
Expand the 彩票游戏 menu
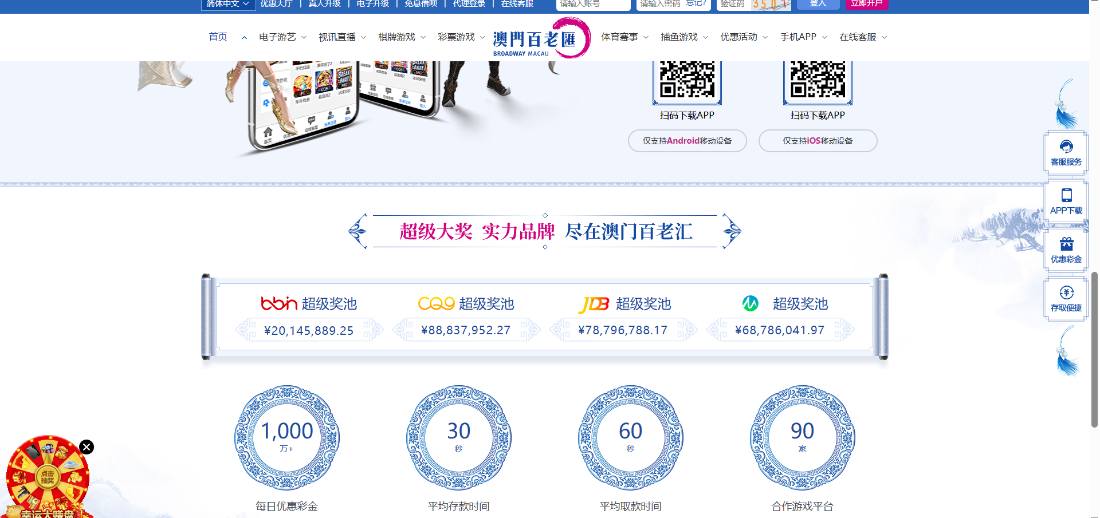point(461,37)
